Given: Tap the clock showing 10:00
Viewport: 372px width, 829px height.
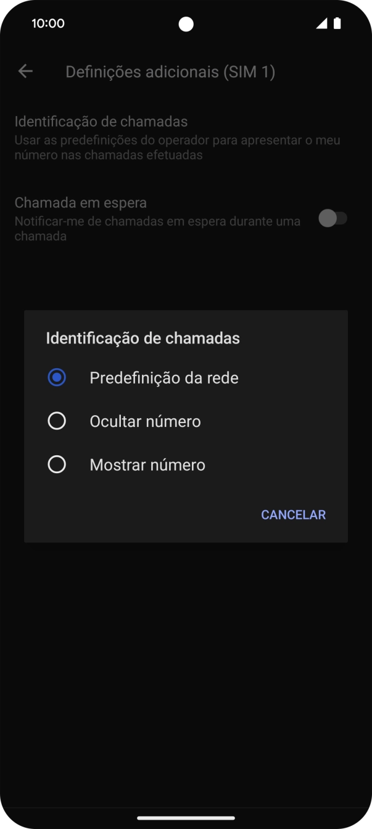Looking at the screenshot, I should click(x=48, y=23).
